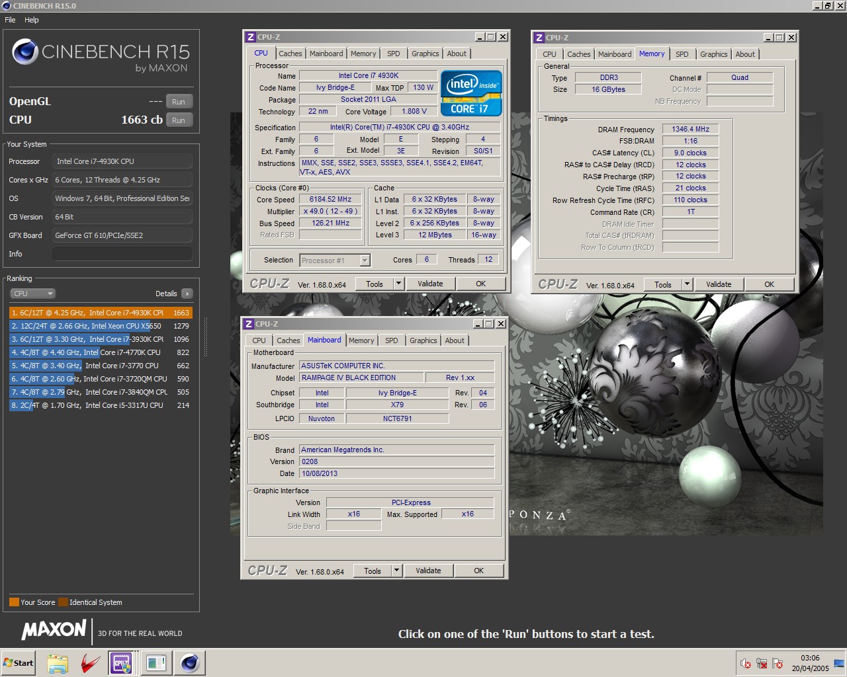This screenshot has width=847, height=677.
Task: Click the Action Center flag tray icon
Action: point(778,663)
